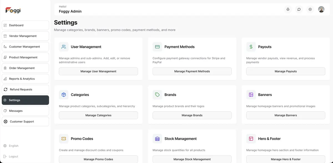Click the gear icon in top header
The height and width of the screenshot is (163, 333).
coord(310,9)
